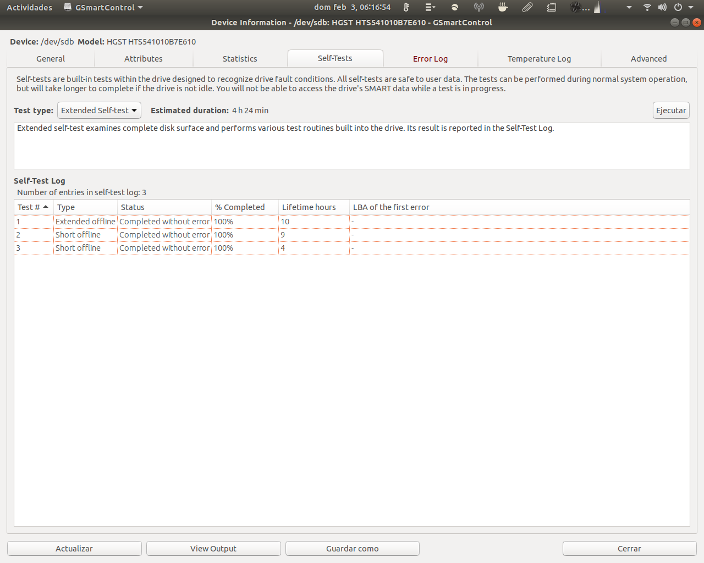This screenshot has height=563, width=704.
Task: Open the clock showing dom feb 3
Action: click(352, 7)
